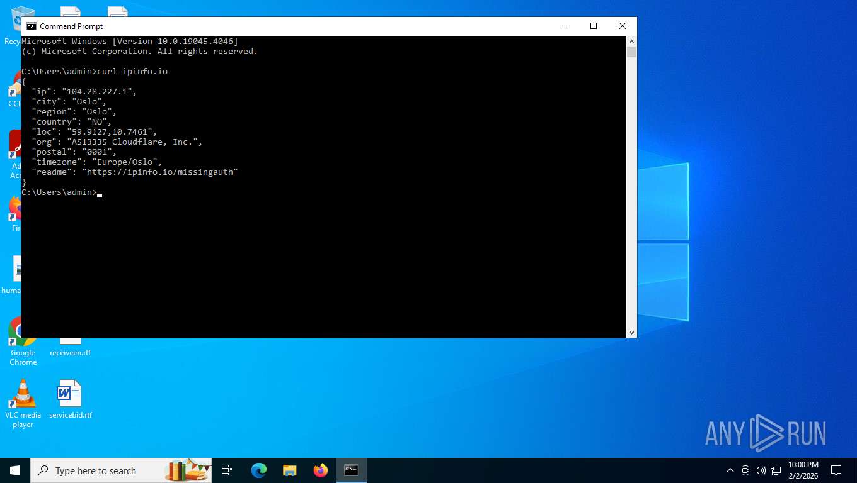Click the console scrollbar down arrow
Image resolution: width=857 pixels, height=483 pixels.
click(631, 333)
